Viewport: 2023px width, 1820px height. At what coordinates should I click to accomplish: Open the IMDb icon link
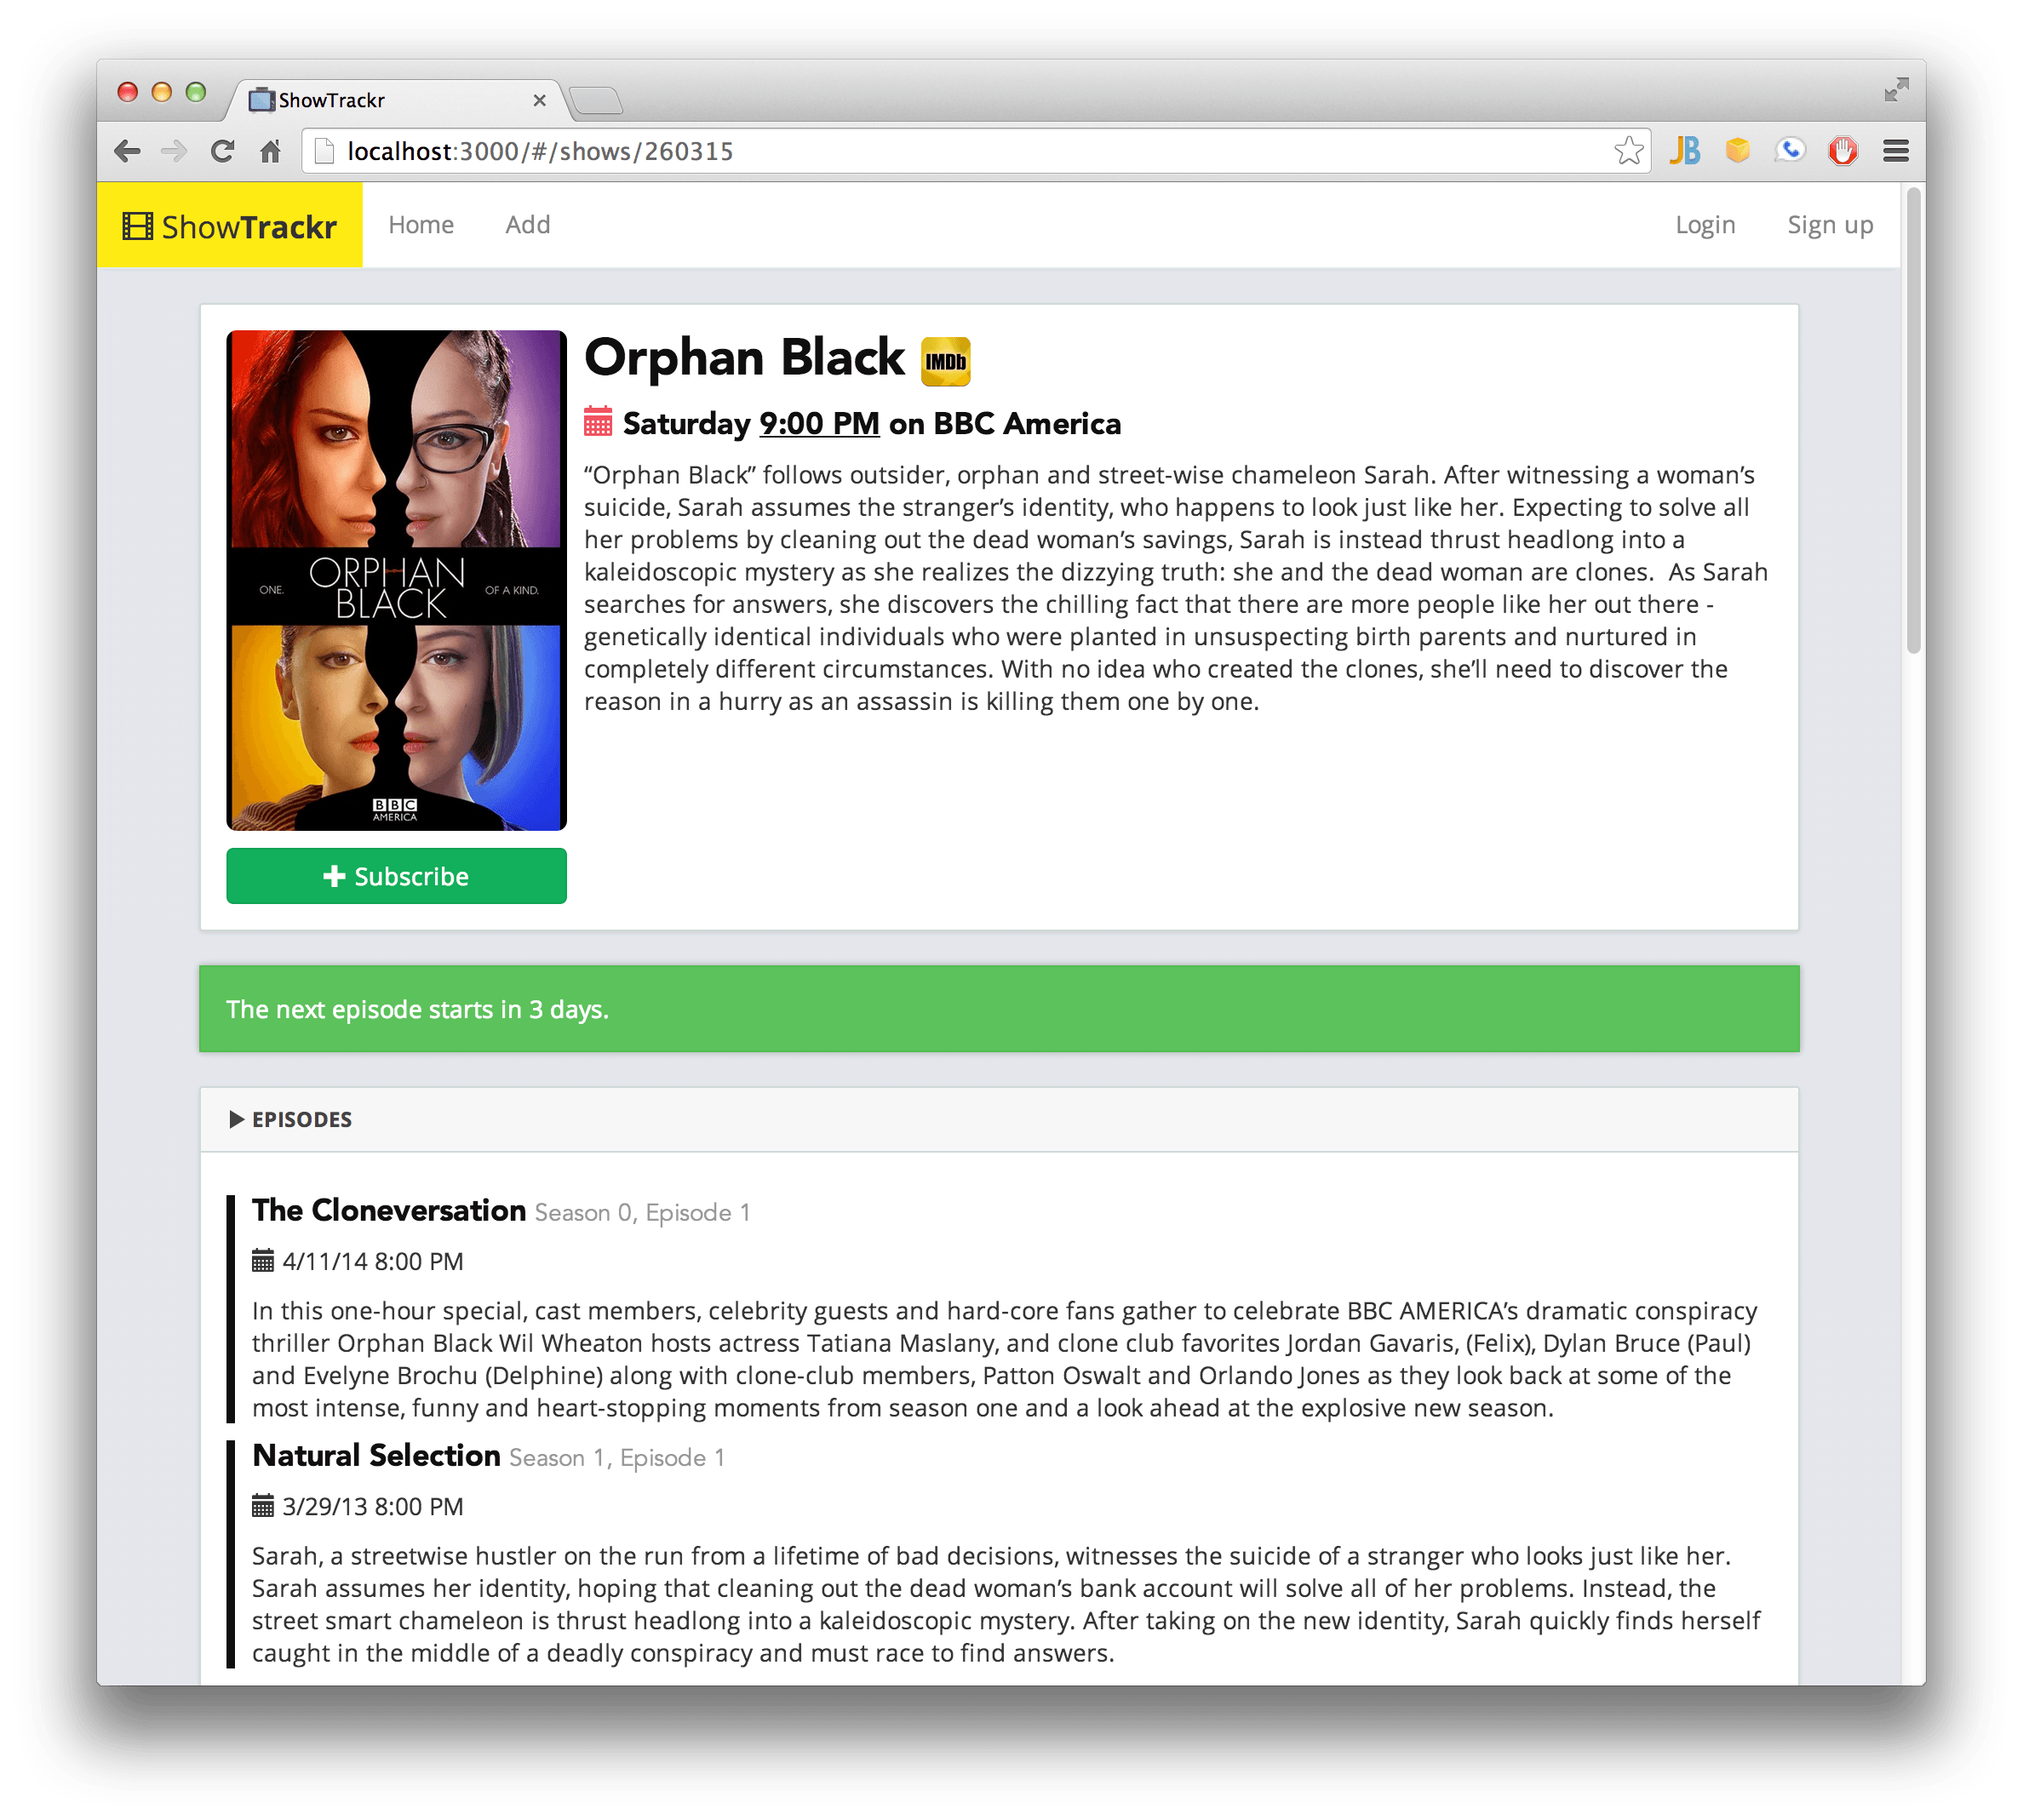[945, 361]
